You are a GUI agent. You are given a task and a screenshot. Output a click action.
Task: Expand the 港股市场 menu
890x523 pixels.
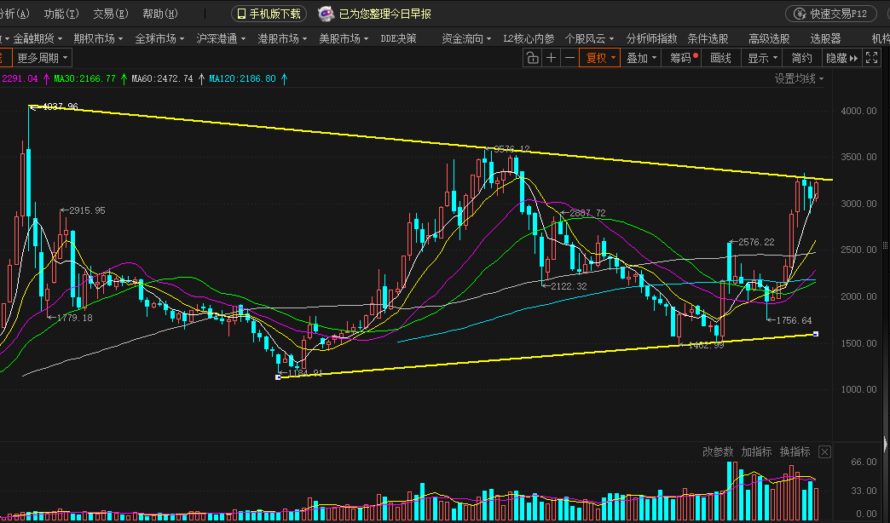click(282, 38)
